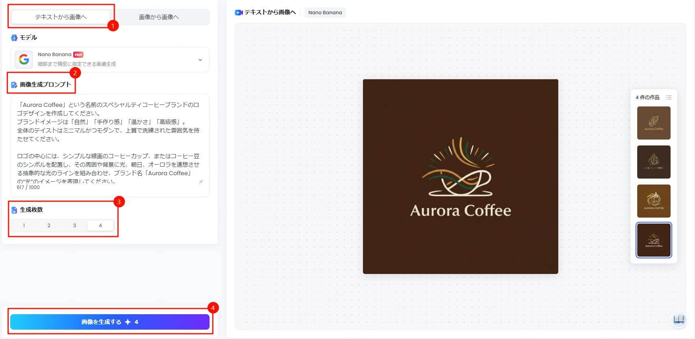Open the book guide icon
Viewport: 695px width, 339px height.
678,319
